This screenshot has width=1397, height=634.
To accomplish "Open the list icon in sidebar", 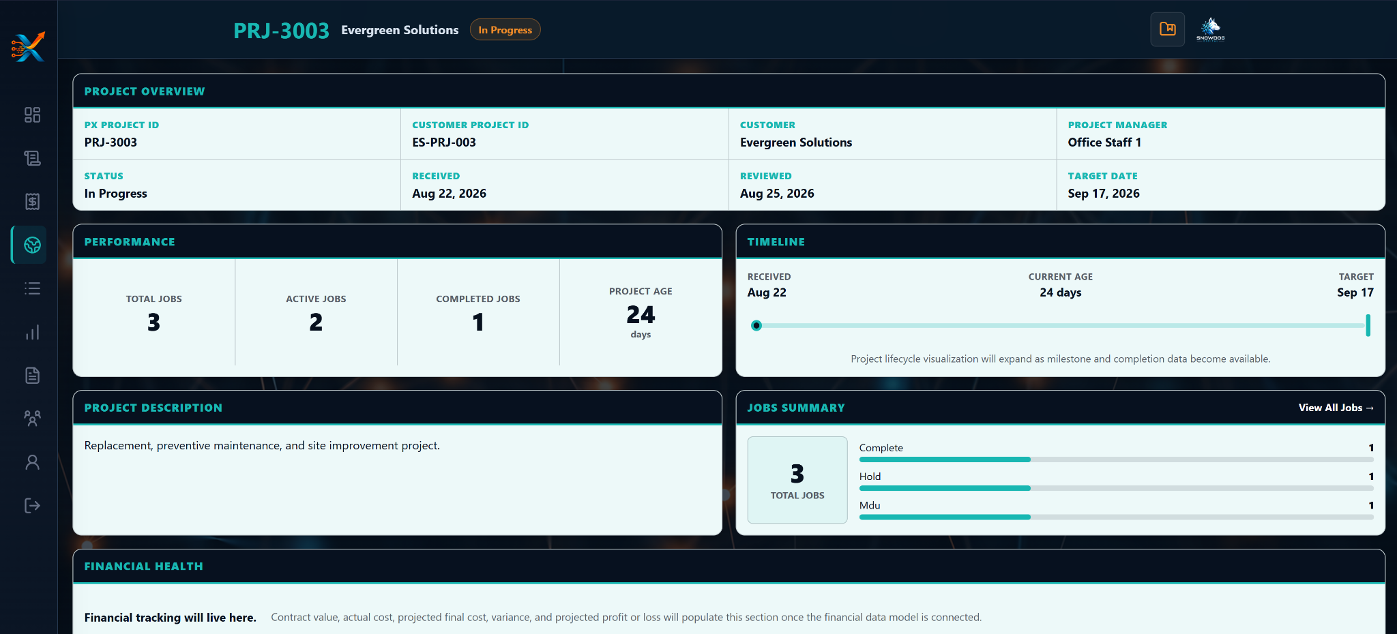I will tap(32, 288).
